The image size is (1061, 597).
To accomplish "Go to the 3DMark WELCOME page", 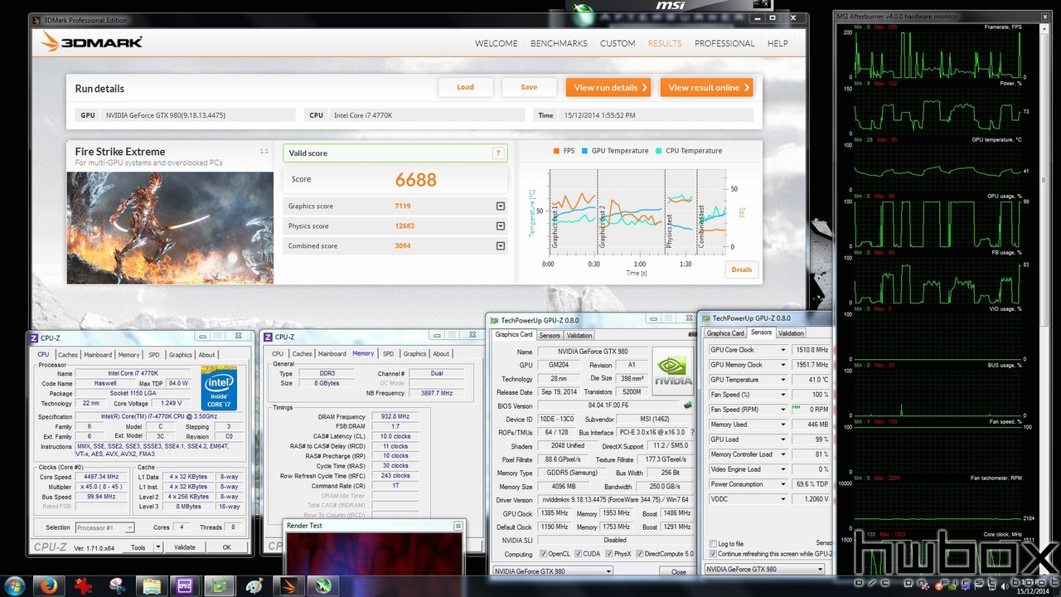I will coord(497,43).
